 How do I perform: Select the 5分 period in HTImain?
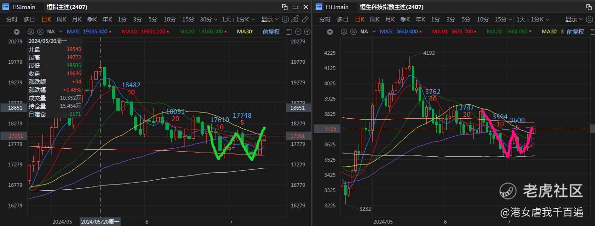(466, 20)
